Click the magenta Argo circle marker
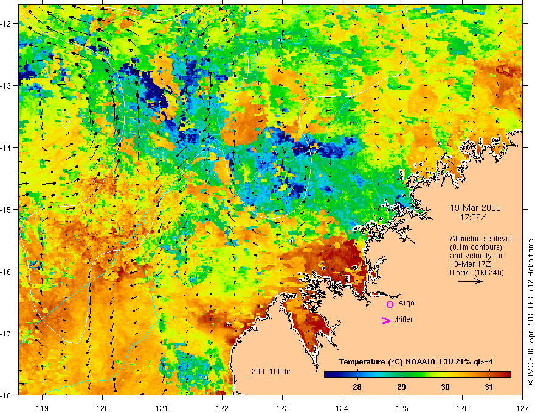The width and height of the screenshot is (535, 413). coord(390,304)
